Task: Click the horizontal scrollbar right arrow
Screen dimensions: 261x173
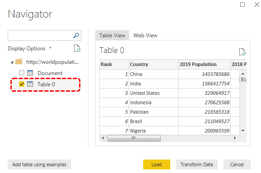Action: (235, 138)
